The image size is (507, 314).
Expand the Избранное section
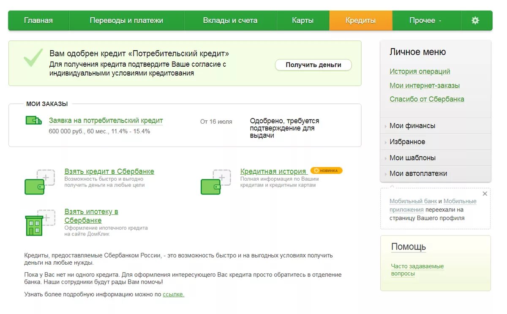[436, 142]
